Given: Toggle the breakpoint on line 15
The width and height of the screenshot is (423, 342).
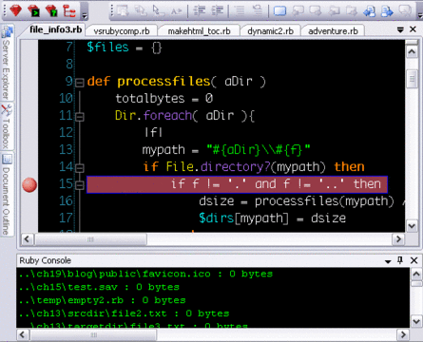Looking at the screenshot, I should pos(29,184).
